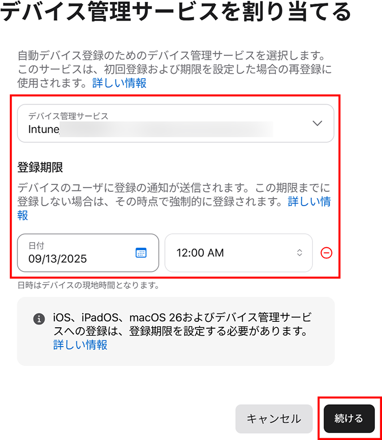Open the 12:00 AM time selector
382x440 pixels.
[x=239, y=253]
